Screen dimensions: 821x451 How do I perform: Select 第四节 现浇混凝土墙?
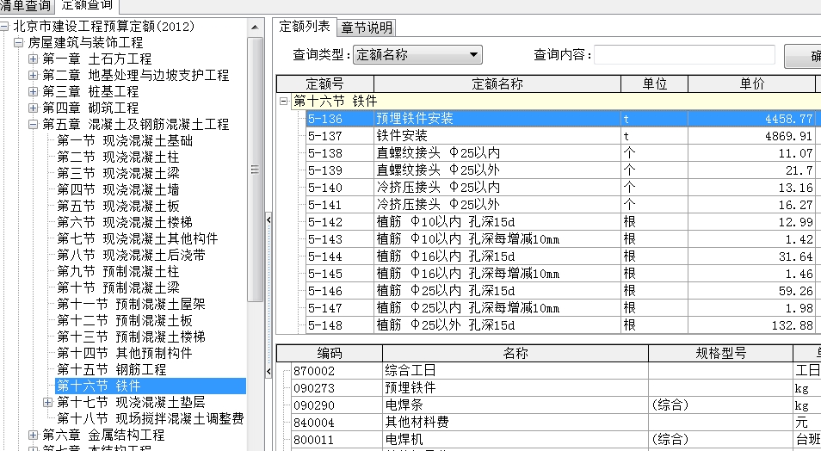click(118, 189)
